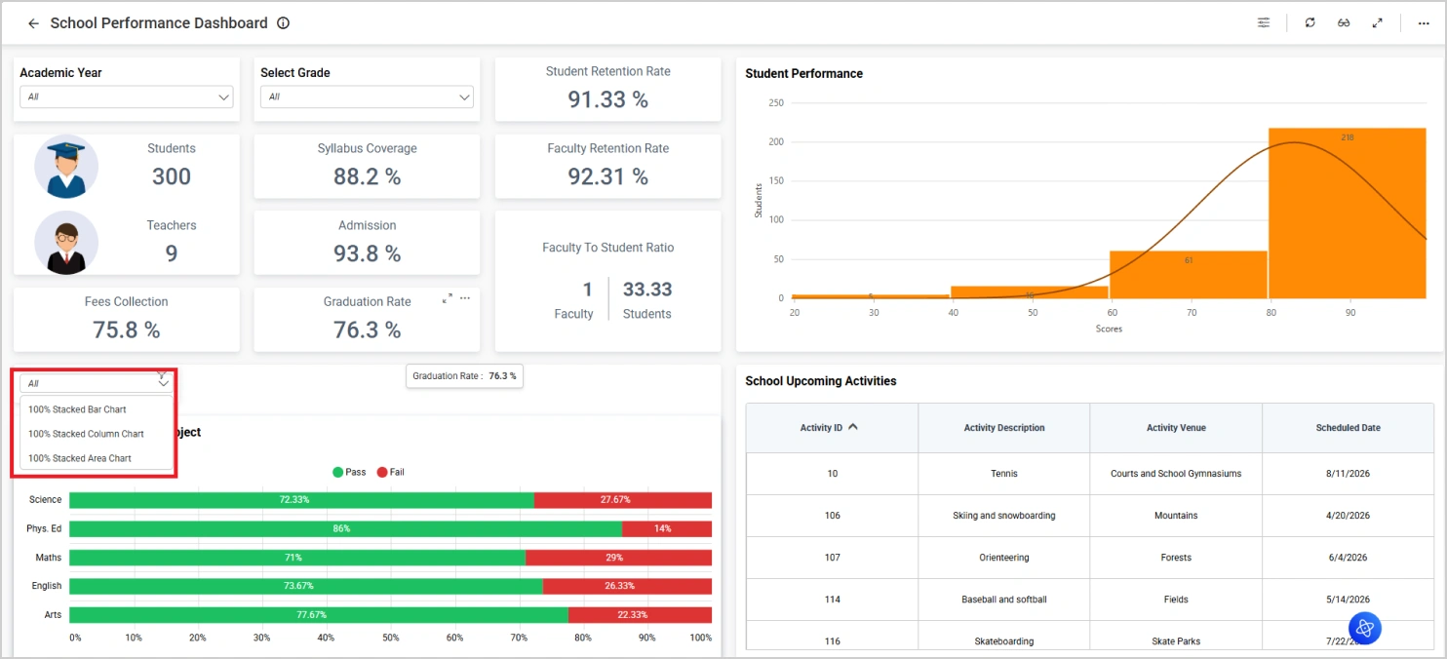Click the histogram bar labeled 218
The height and width of the screenshot is (659, 1447).
point(1348,213)
